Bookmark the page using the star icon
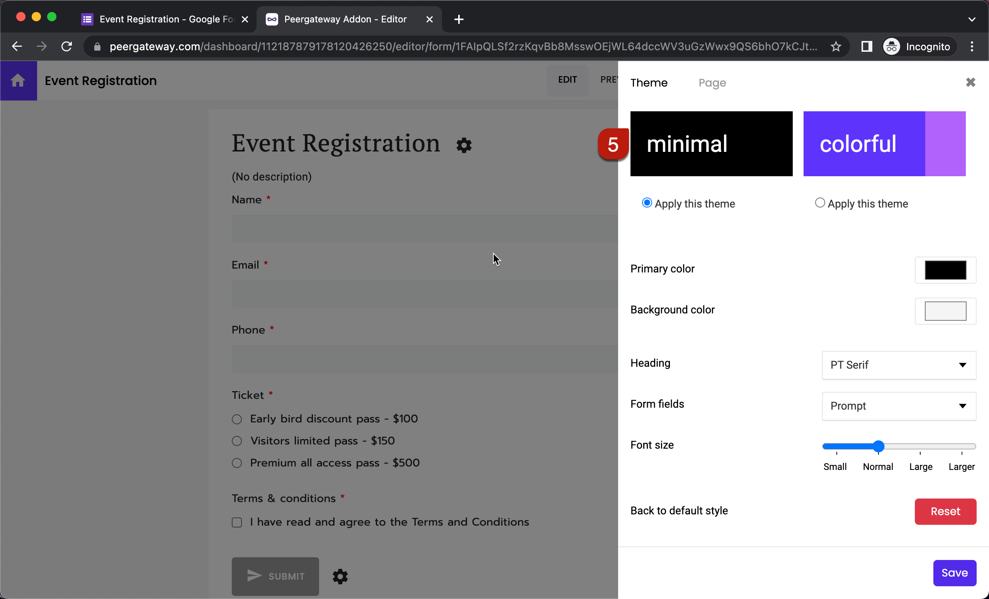 836,46
